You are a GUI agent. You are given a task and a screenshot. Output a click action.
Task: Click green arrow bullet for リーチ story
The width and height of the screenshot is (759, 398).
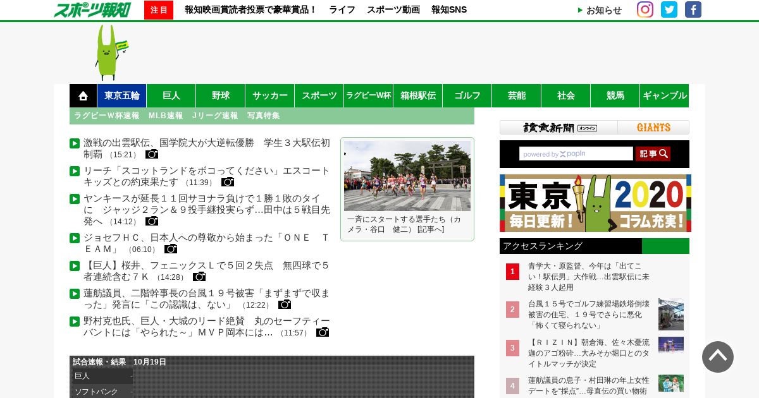coord(75,171)
